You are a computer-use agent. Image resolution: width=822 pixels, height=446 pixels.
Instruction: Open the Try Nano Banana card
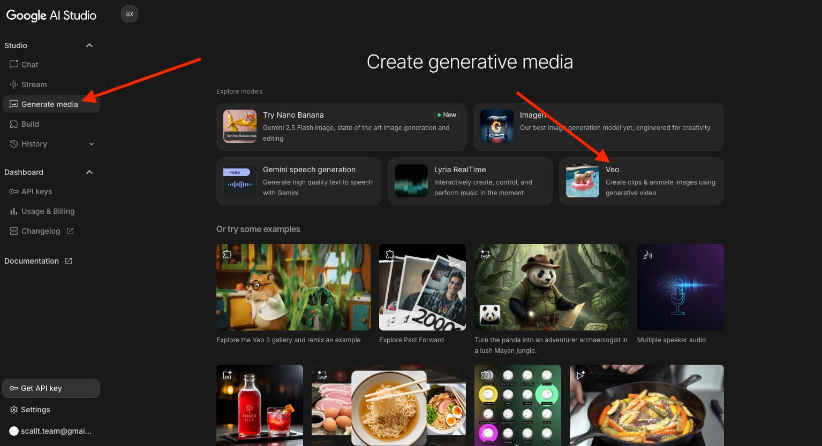tap(342, 127)
